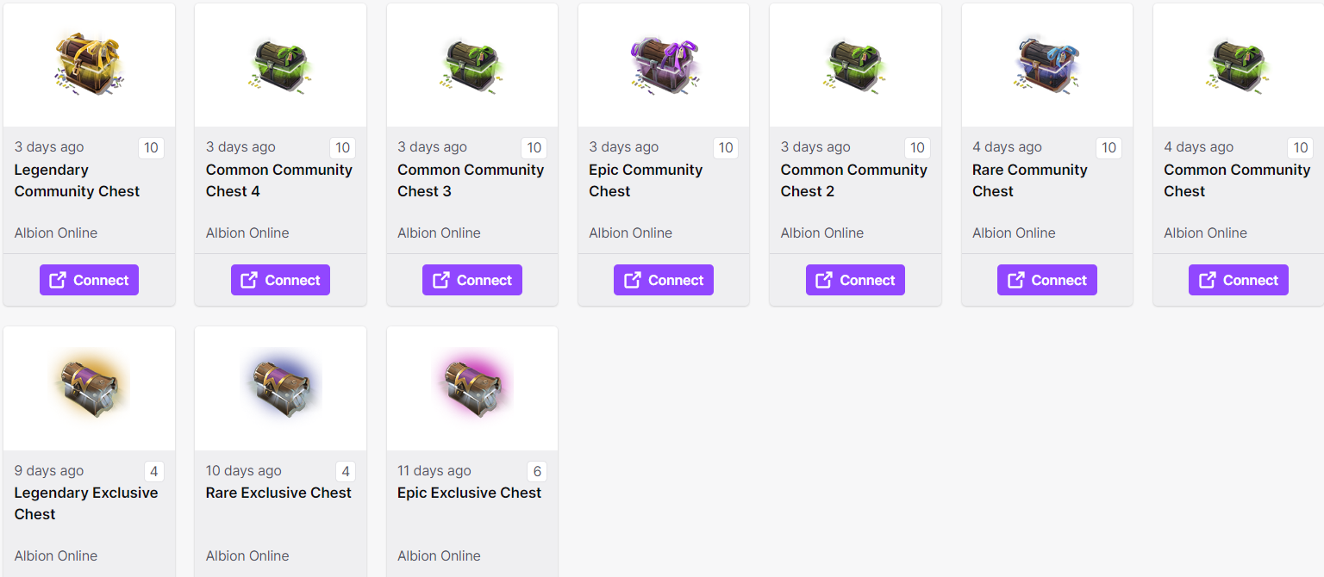Click Connect under Legendary Community Chest

(x=89, y=279)
